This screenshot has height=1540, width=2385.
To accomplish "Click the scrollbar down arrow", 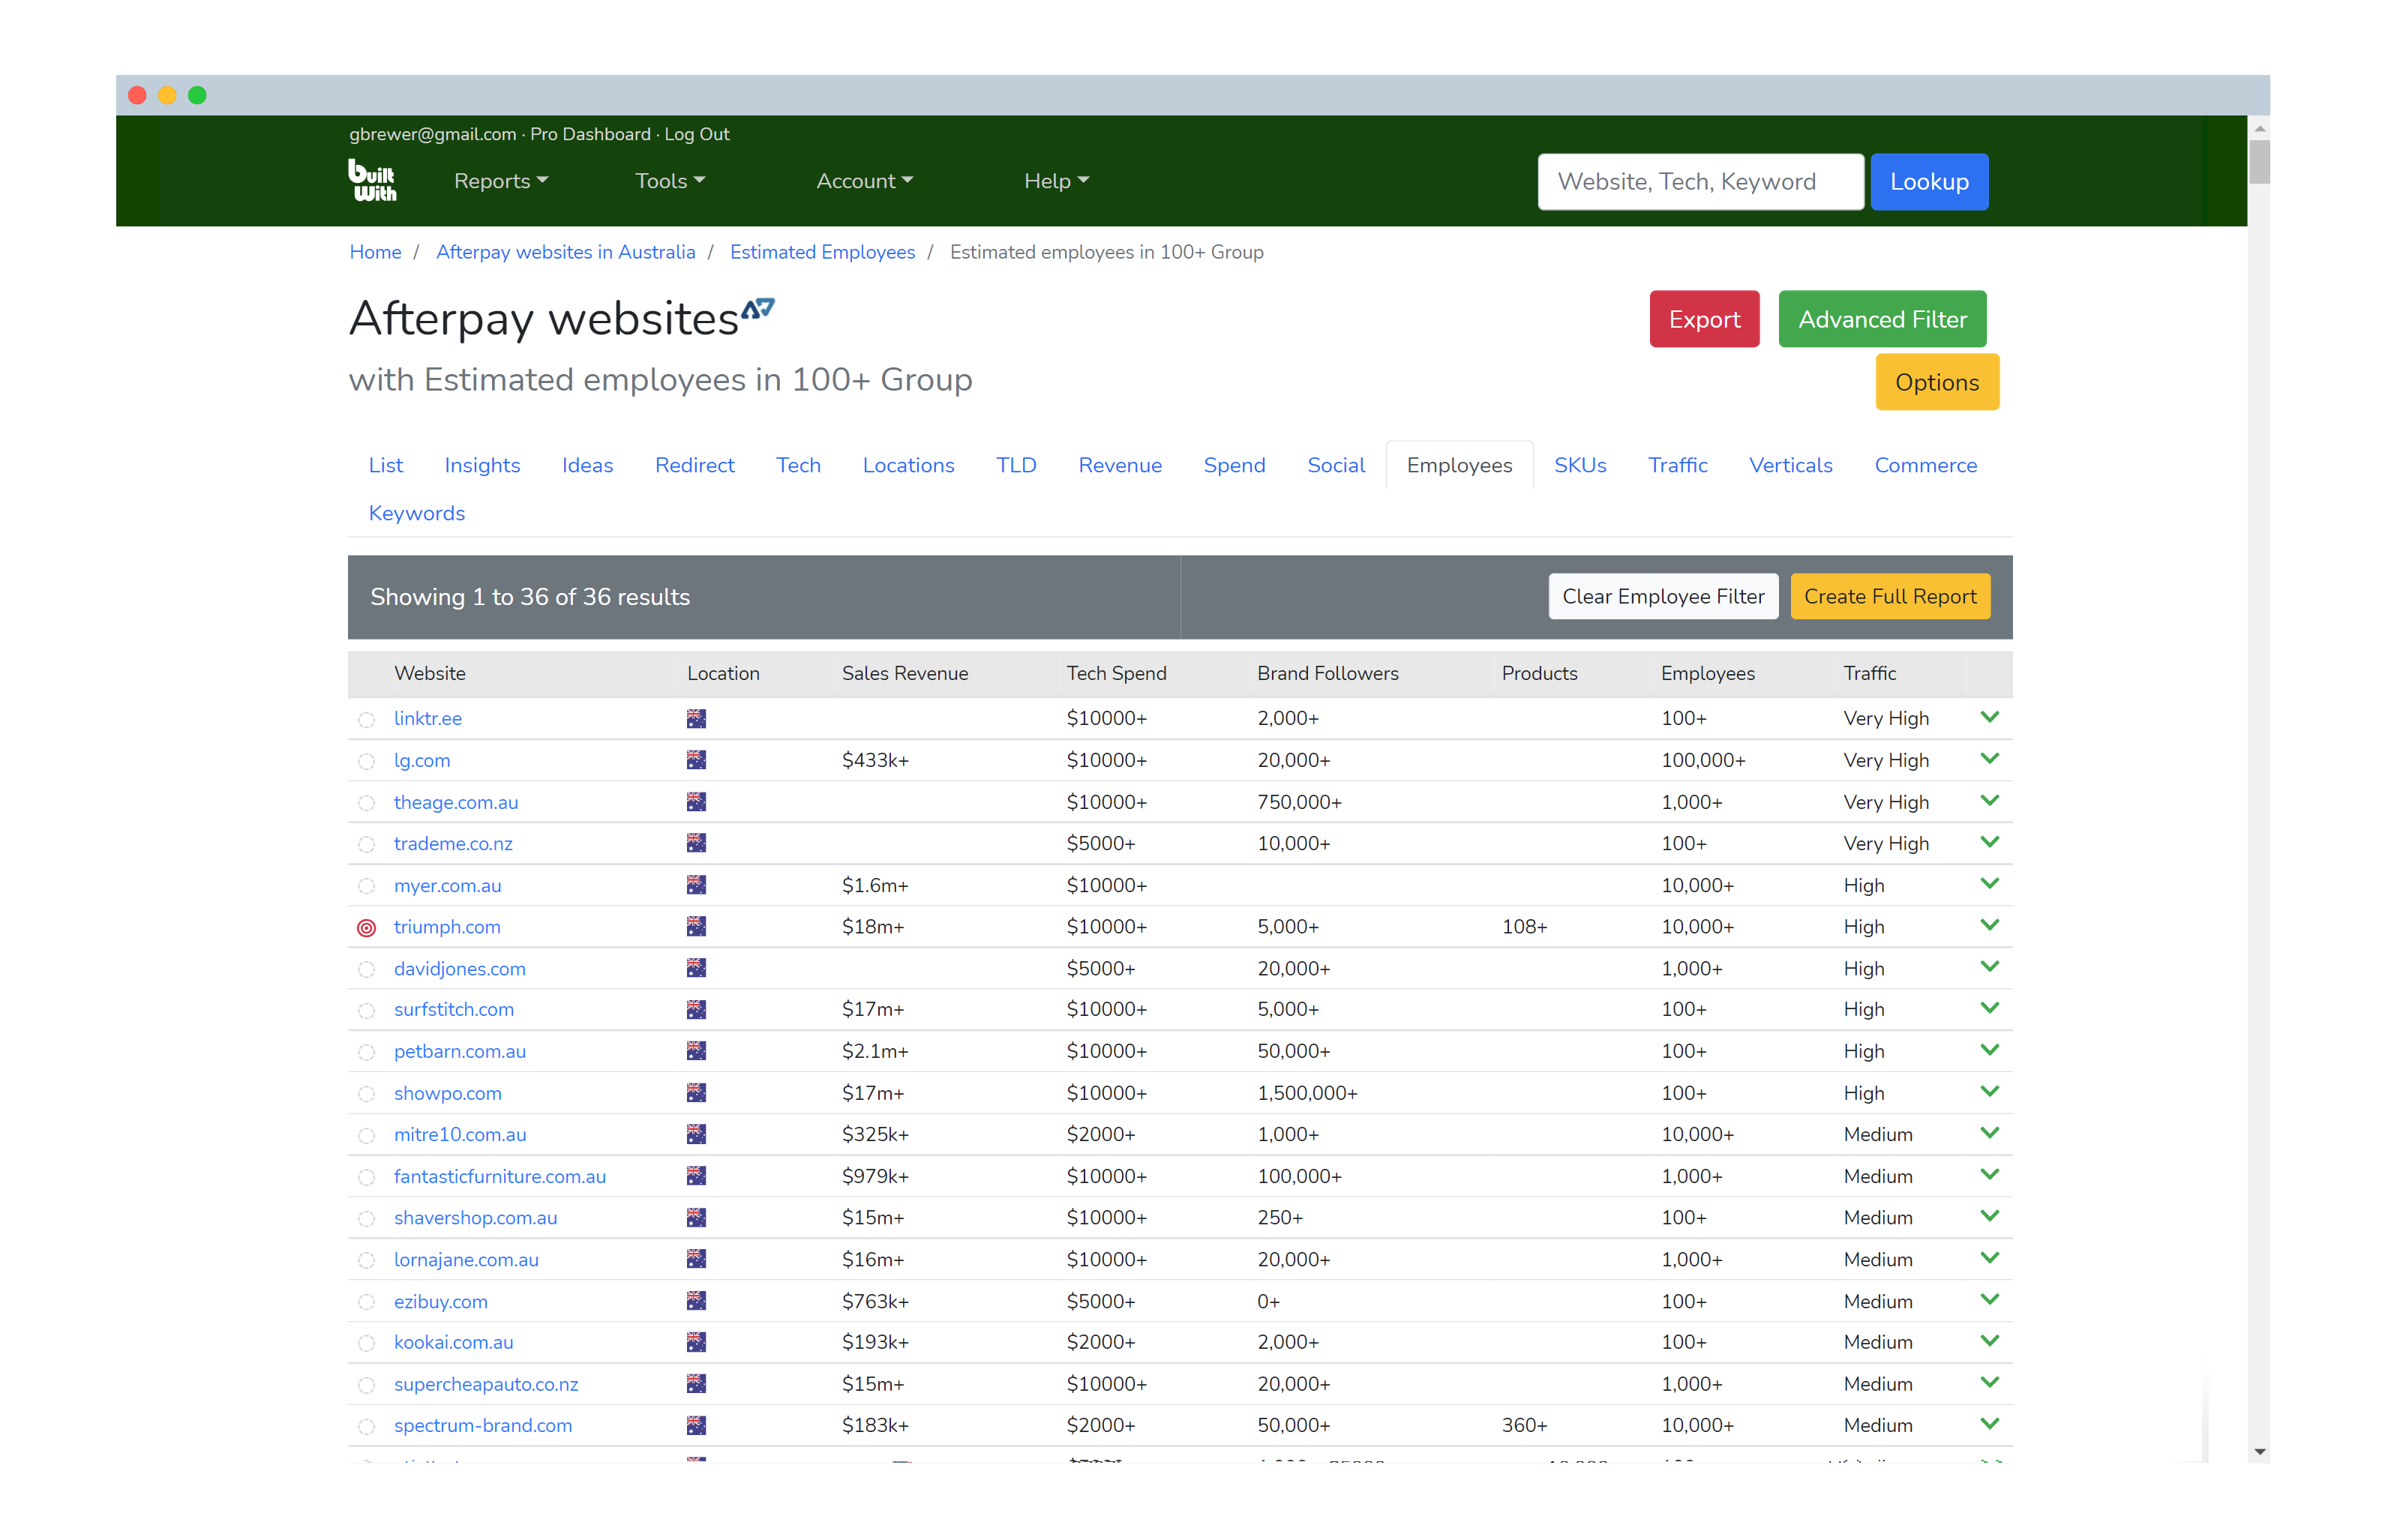I will (2258, 1452).
